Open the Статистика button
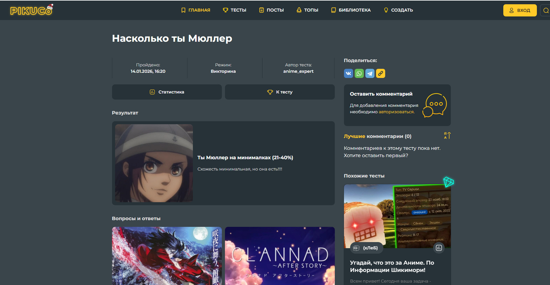 167,92
